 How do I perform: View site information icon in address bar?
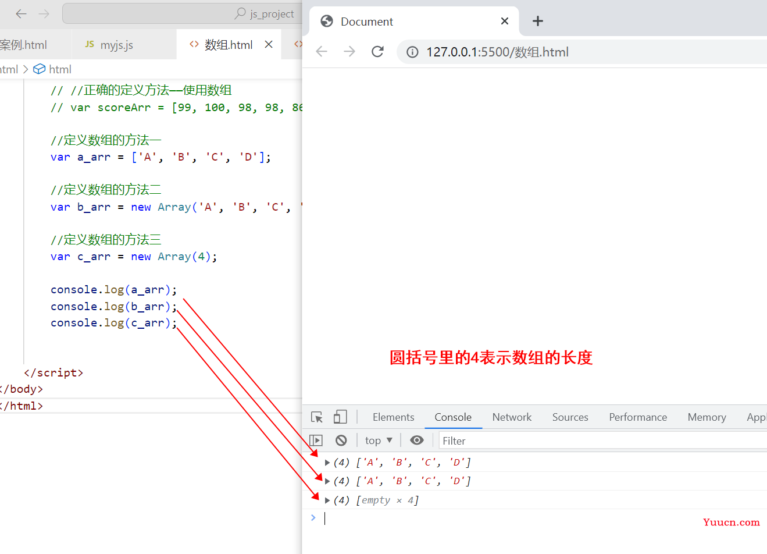point(412,52)
